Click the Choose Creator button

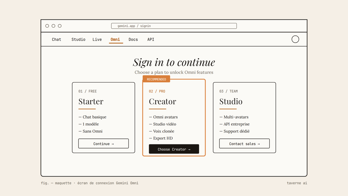[174, 149]
